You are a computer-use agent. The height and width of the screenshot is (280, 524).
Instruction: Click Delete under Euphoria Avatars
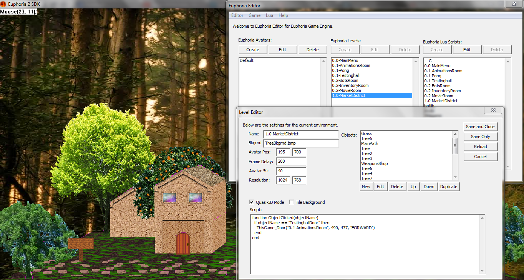(x=312, y=50)
